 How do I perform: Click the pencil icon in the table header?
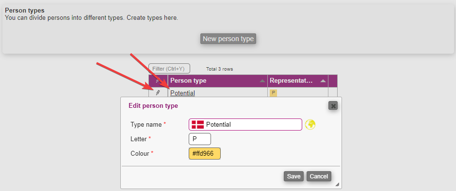pos(158,81)
